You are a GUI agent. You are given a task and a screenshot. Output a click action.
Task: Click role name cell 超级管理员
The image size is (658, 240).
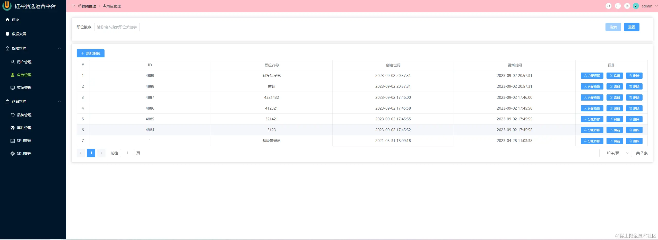point(272,141)
